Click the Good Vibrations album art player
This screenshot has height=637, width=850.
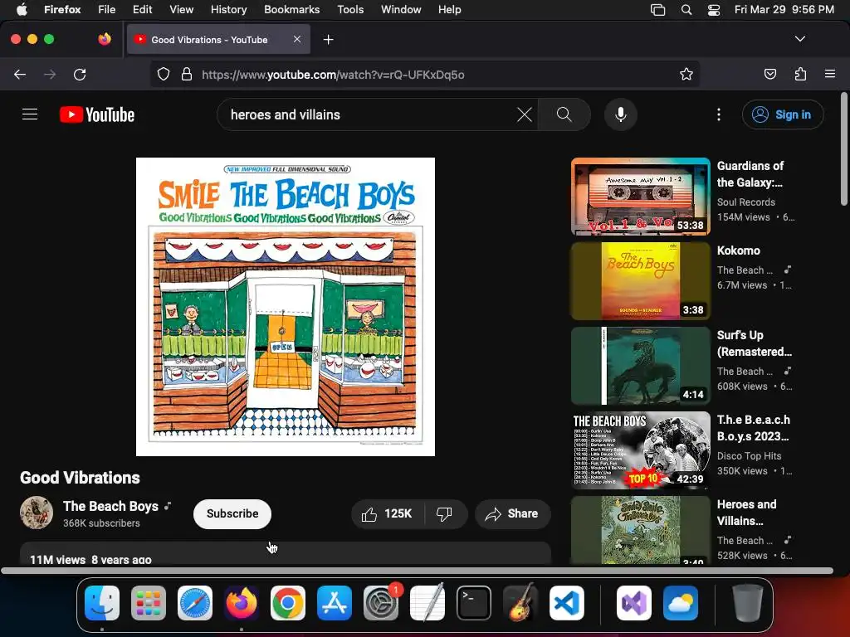pyautogui.click(x=286, y=307)
